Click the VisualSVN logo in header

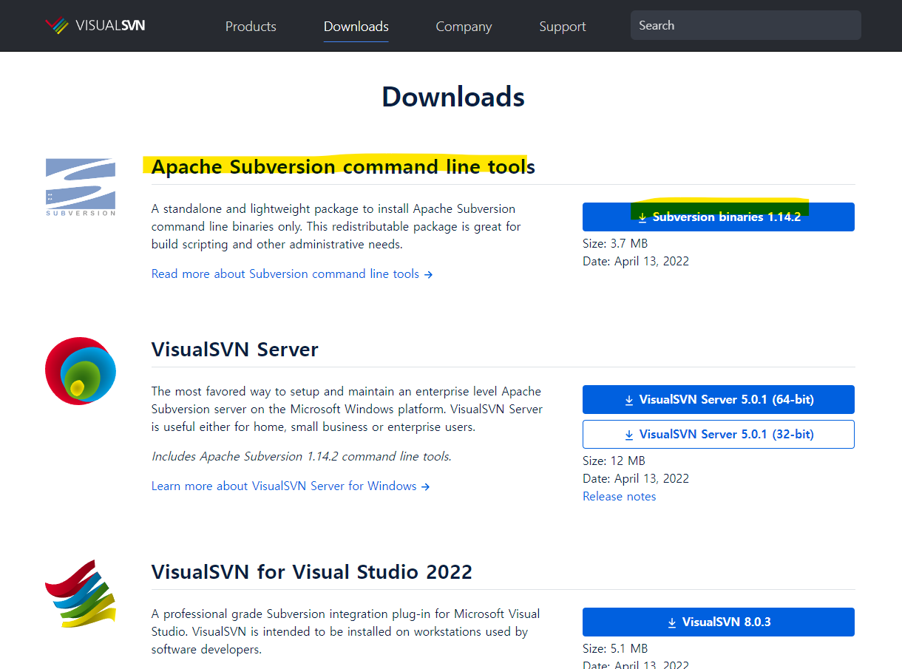click(x=95, y=26)
